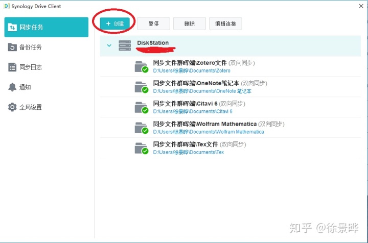Collapse the DiskStation chevron
Viewport: 368px width, 243px height.
109,45
